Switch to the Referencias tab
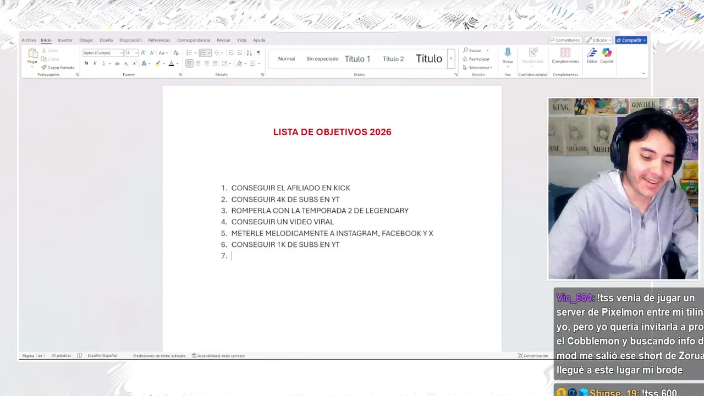The image size is (704, 396). coord(159,40)
